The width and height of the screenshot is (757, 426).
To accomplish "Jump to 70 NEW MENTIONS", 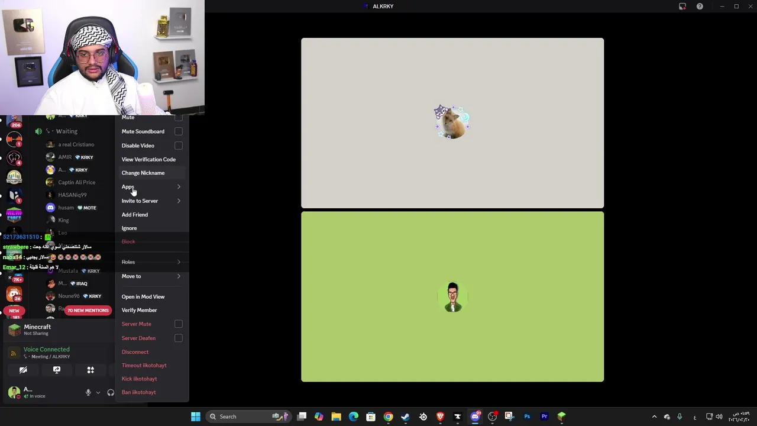I will 88,310.
